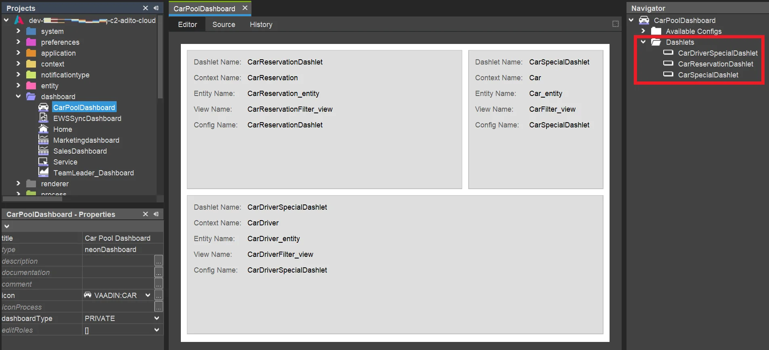Click the CarDriverSpecialDashlet icon in Navigator
The width and height of the screenshot is (769, 350).
tap(668, 52)
